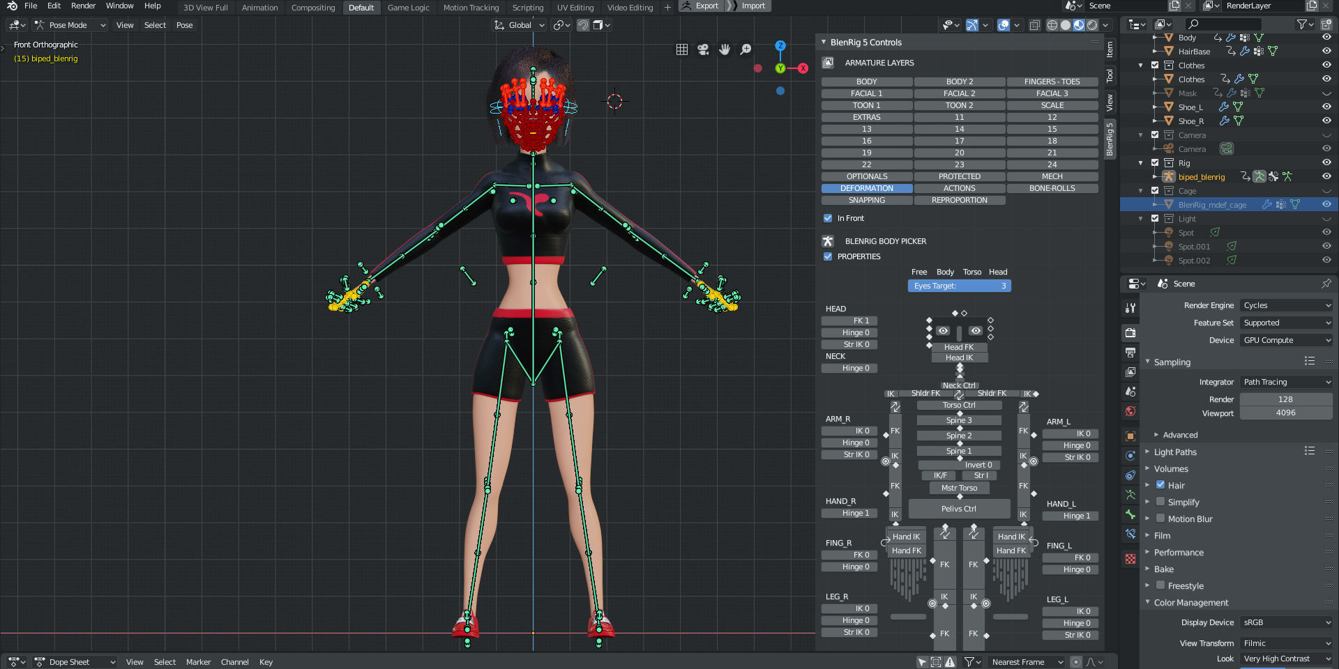The image size is (1339, 669).
Task: Toggle the Clothes collection checkbox in outliner
Action: coord(1155,65)
